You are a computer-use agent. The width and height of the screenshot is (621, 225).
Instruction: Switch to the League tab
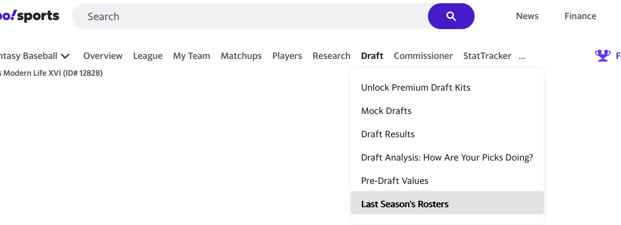coord(148,56)
